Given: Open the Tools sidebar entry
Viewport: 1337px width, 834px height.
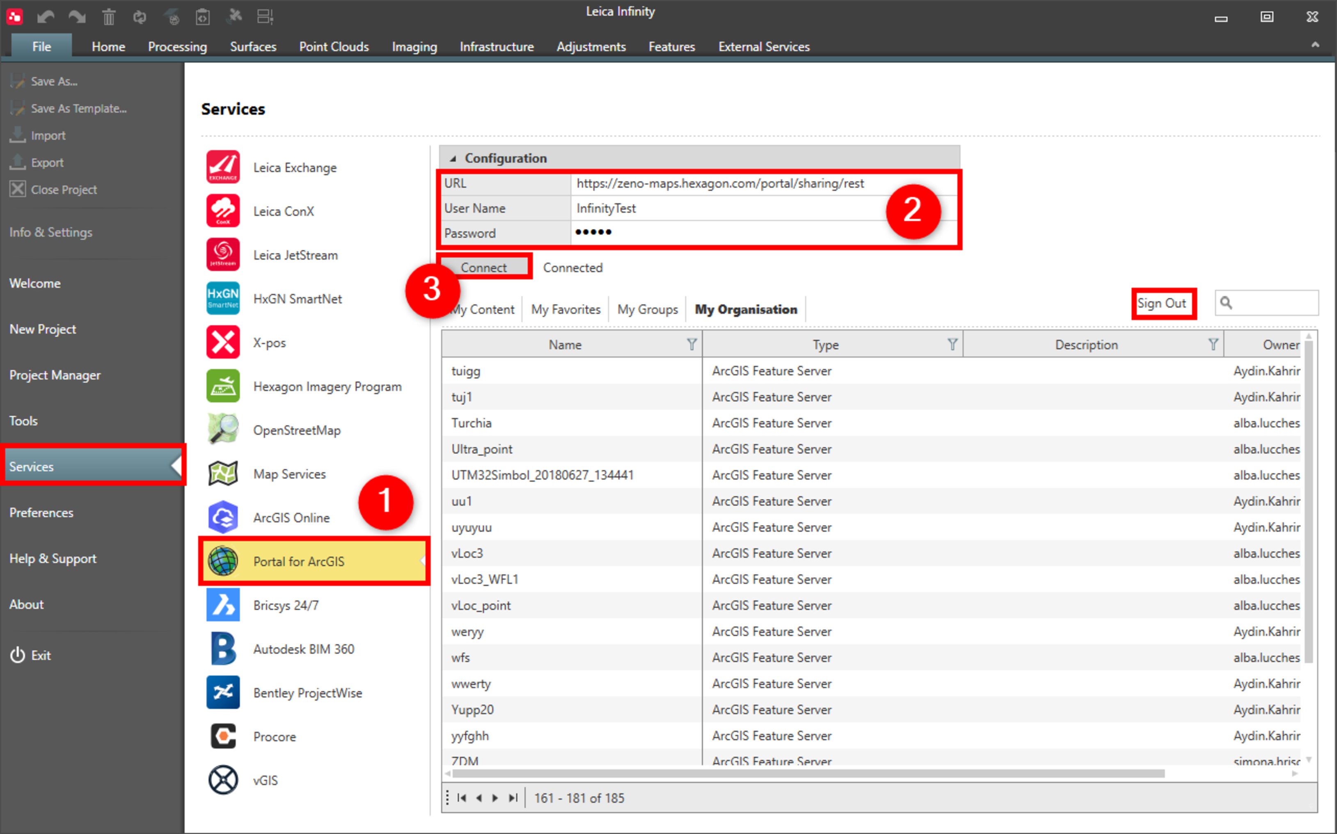Looking at the screenshot, I should [23, 421].
